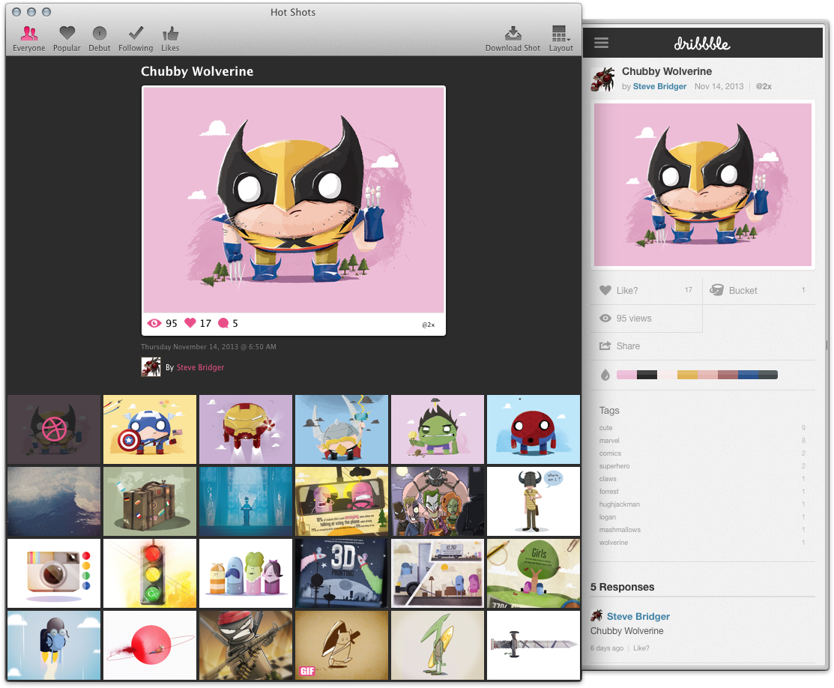
Task: Open the ocean wave thumbnail
Action: (x=54, y=501)
